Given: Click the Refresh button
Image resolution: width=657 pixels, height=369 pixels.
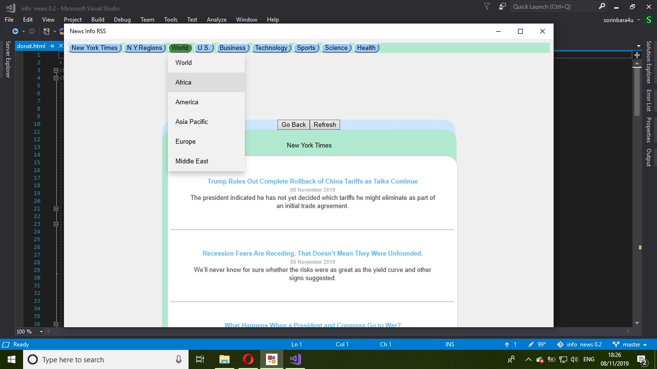Looking at the screenshot, I should click(x=325, y=124).
